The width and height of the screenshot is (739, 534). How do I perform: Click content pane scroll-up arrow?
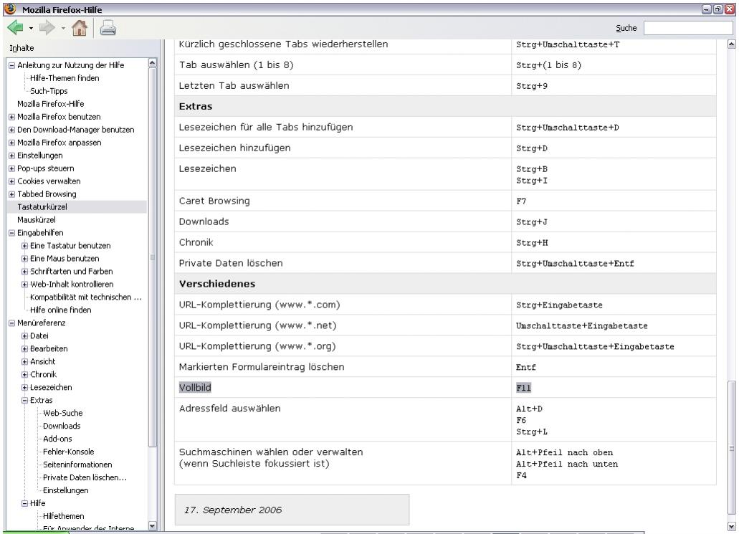731,44
